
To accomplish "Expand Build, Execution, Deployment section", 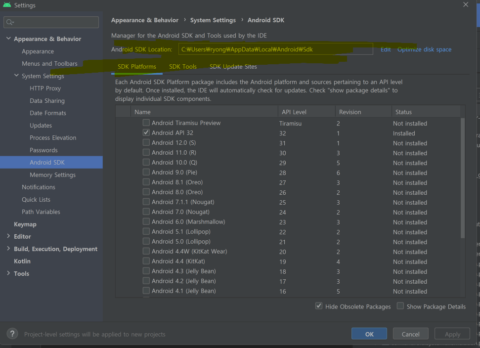I will coord(8,249).
